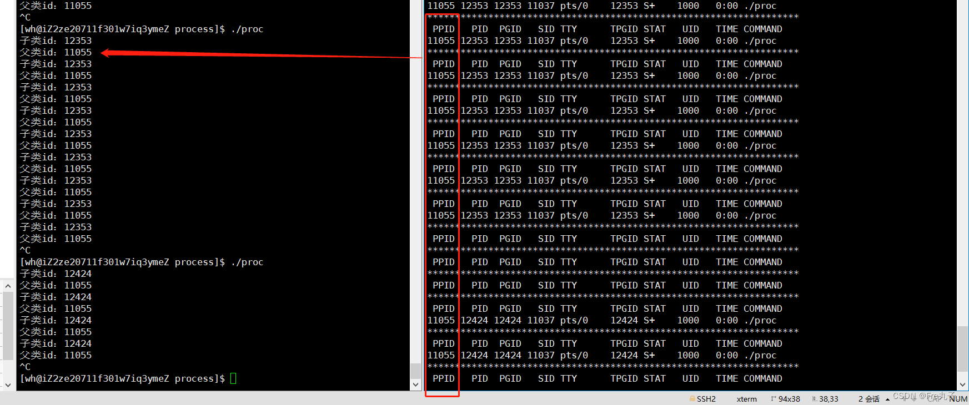The height and width of the screenshot is (405, 969).
Task: Click the SSH2 lock icon in status bar
Action: [692, 399]
